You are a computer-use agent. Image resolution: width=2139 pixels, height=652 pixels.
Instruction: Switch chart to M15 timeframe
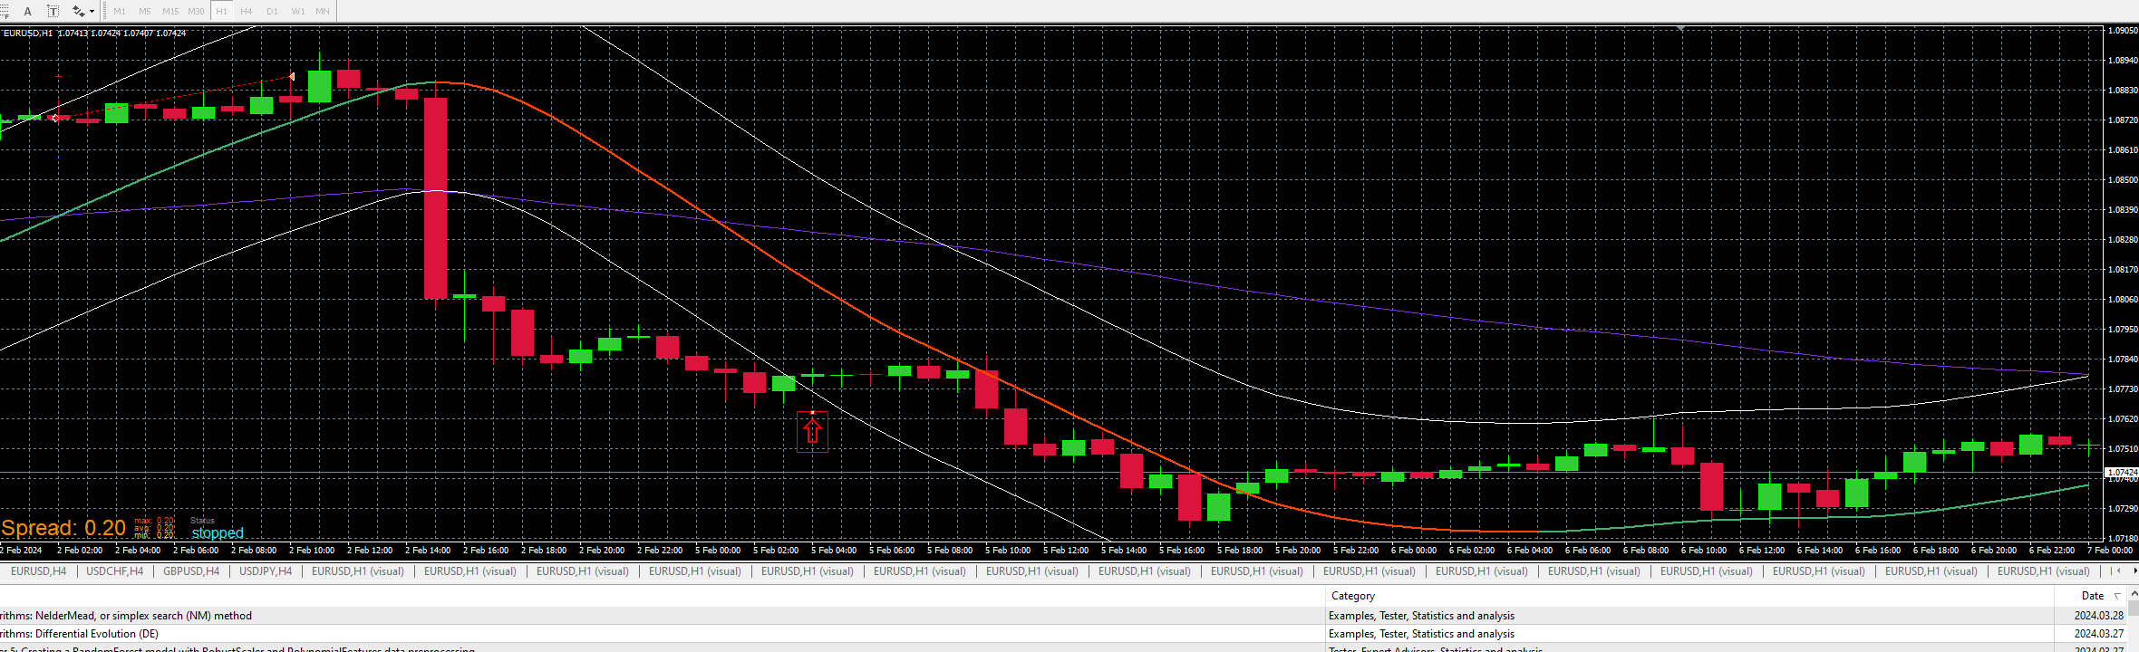[170, 12]
